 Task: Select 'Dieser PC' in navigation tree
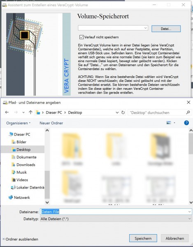pyautogui.click(x=22, y=134)
